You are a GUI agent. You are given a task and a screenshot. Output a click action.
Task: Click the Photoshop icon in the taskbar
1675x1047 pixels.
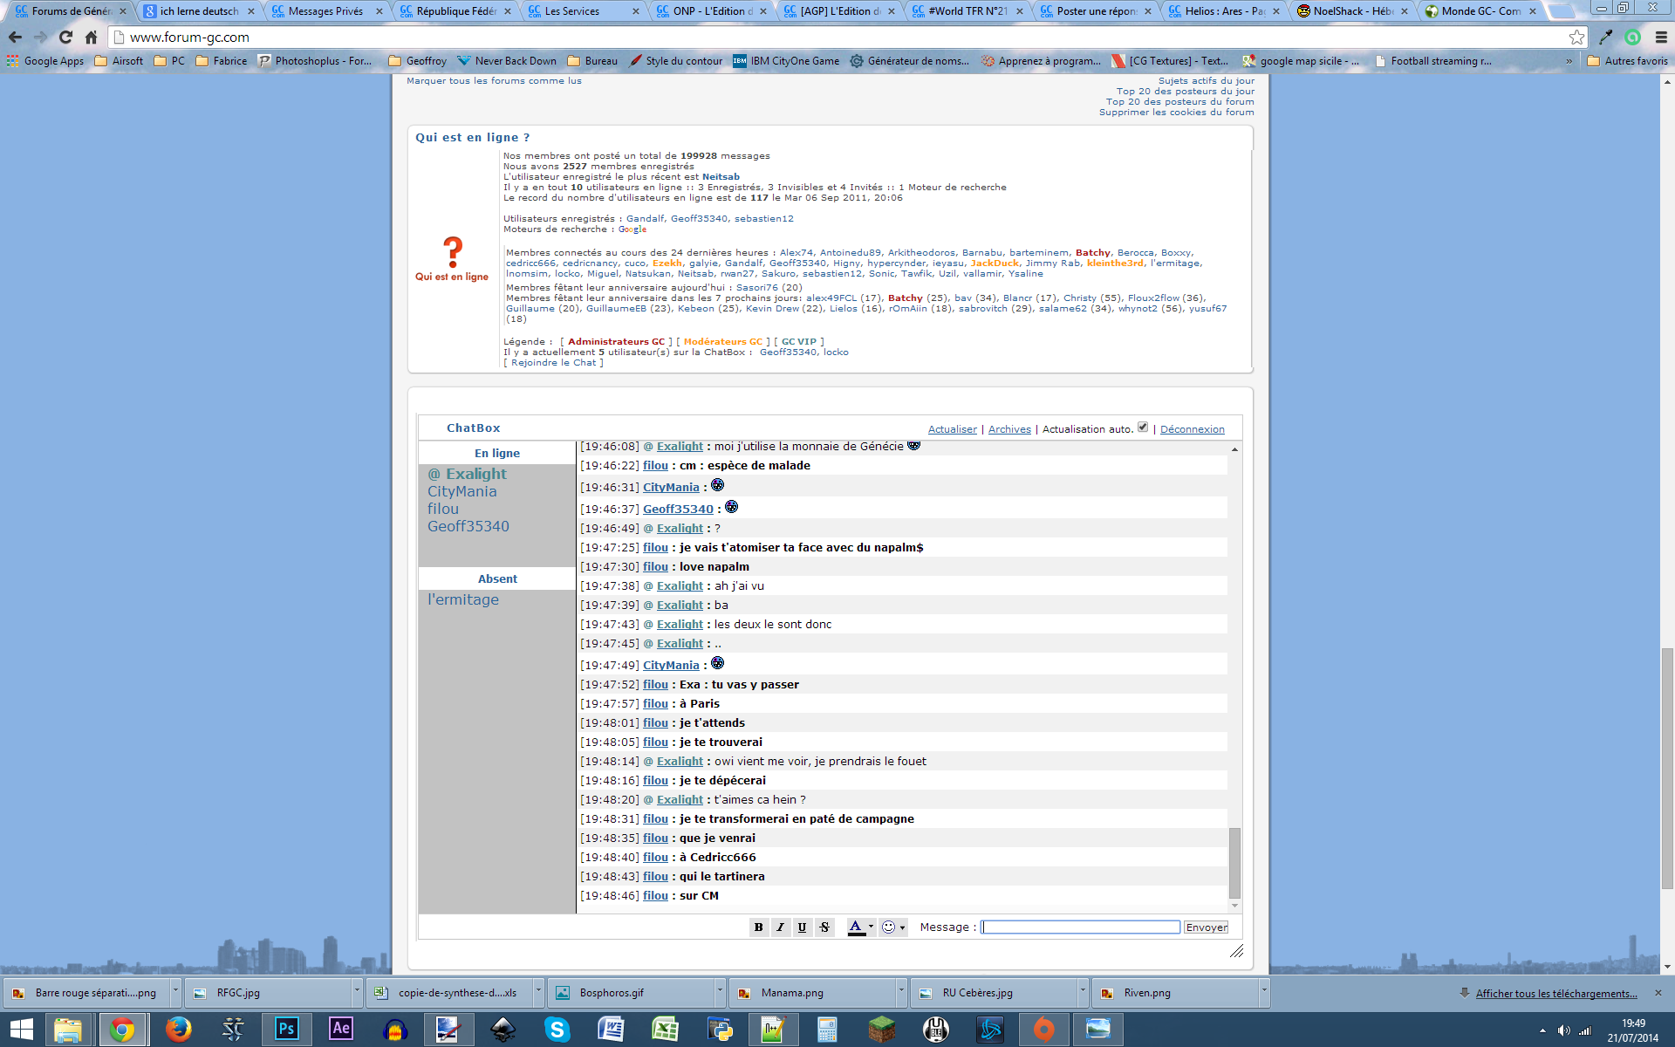pyautogui.click(x=286, y=1028)
